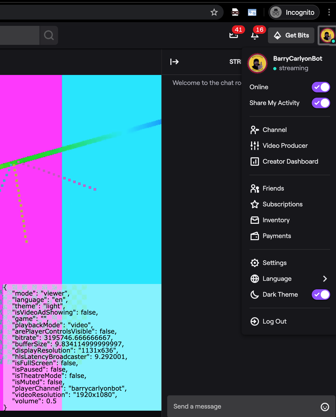The width and height of the screenshot is (336, 417).
Task: Click the Get Bits button
Action: pos(291,35)
